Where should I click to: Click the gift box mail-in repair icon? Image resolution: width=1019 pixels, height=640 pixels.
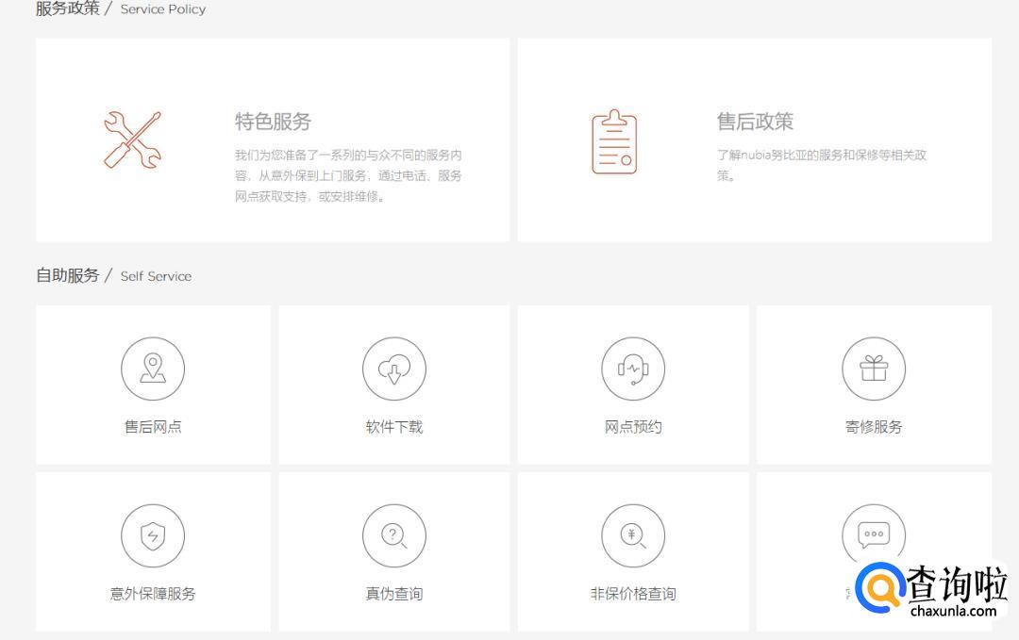874,369
